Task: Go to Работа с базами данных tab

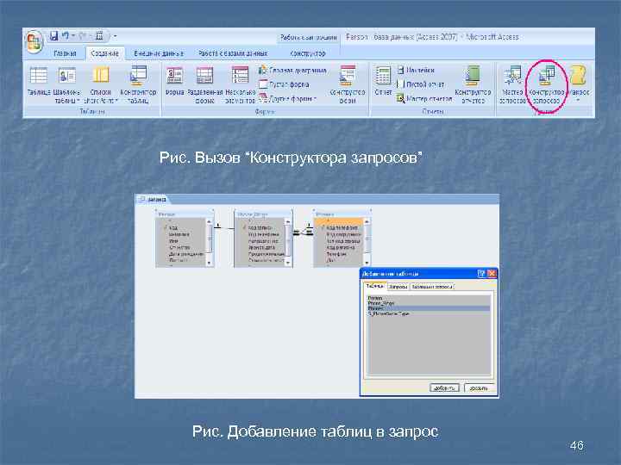Action: [x=233, y=53]
